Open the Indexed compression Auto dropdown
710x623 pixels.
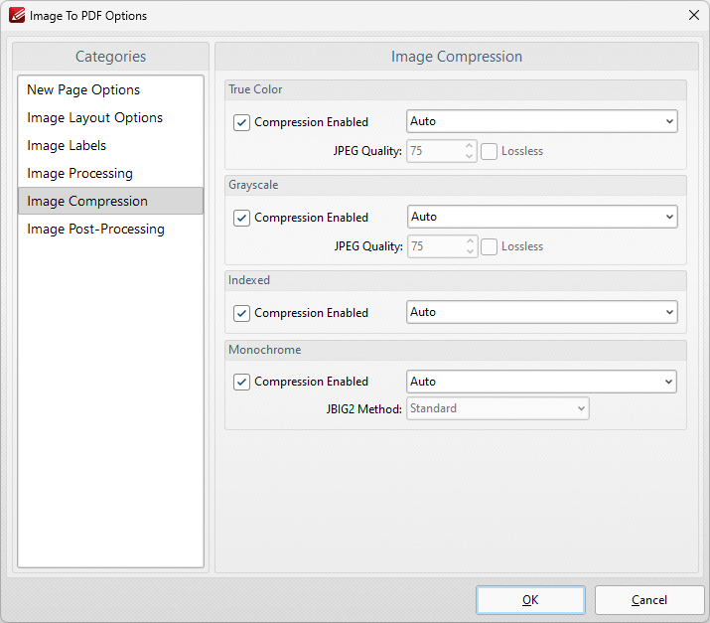tap(542, 312)
